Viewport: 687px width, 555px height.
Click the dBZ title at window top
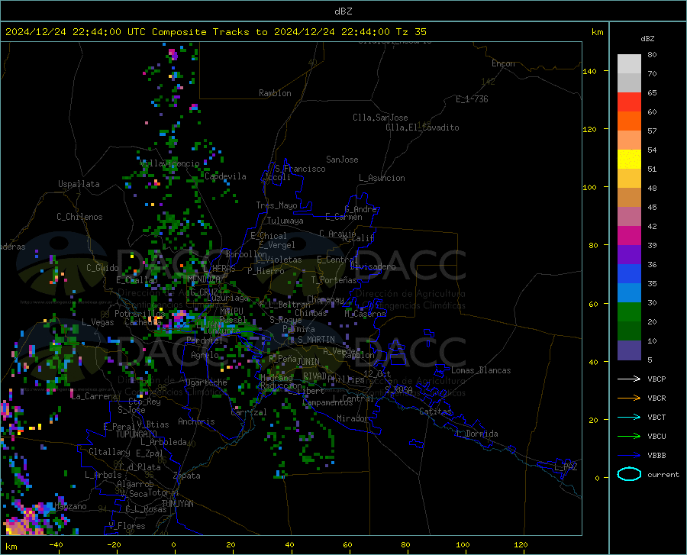coord(343,11)
